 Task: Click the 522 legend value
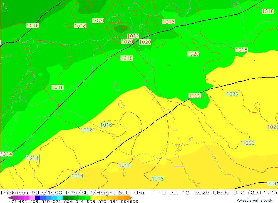(57, 201)
